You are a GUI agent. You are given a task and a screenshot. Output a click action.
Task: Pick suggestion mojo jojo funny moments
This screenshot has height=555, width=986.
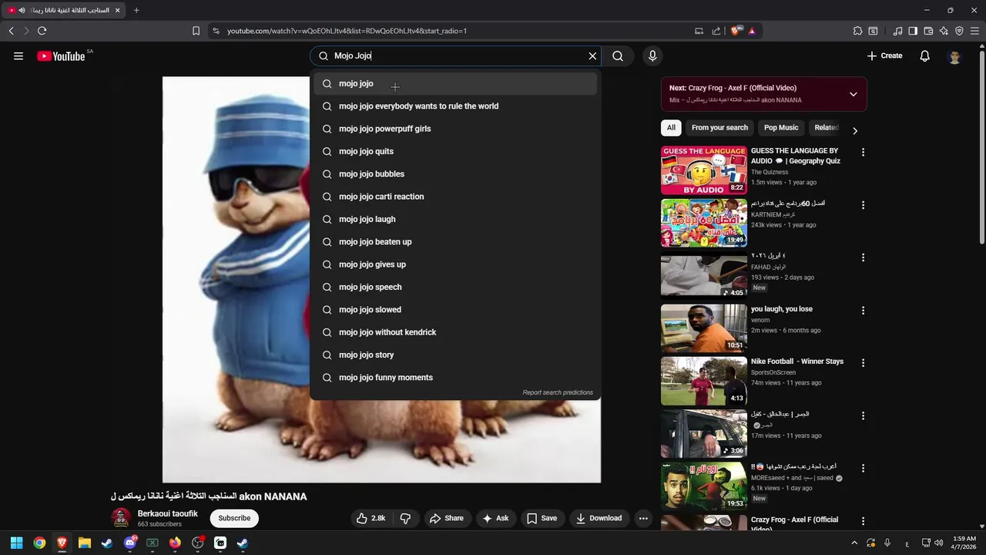455,378
